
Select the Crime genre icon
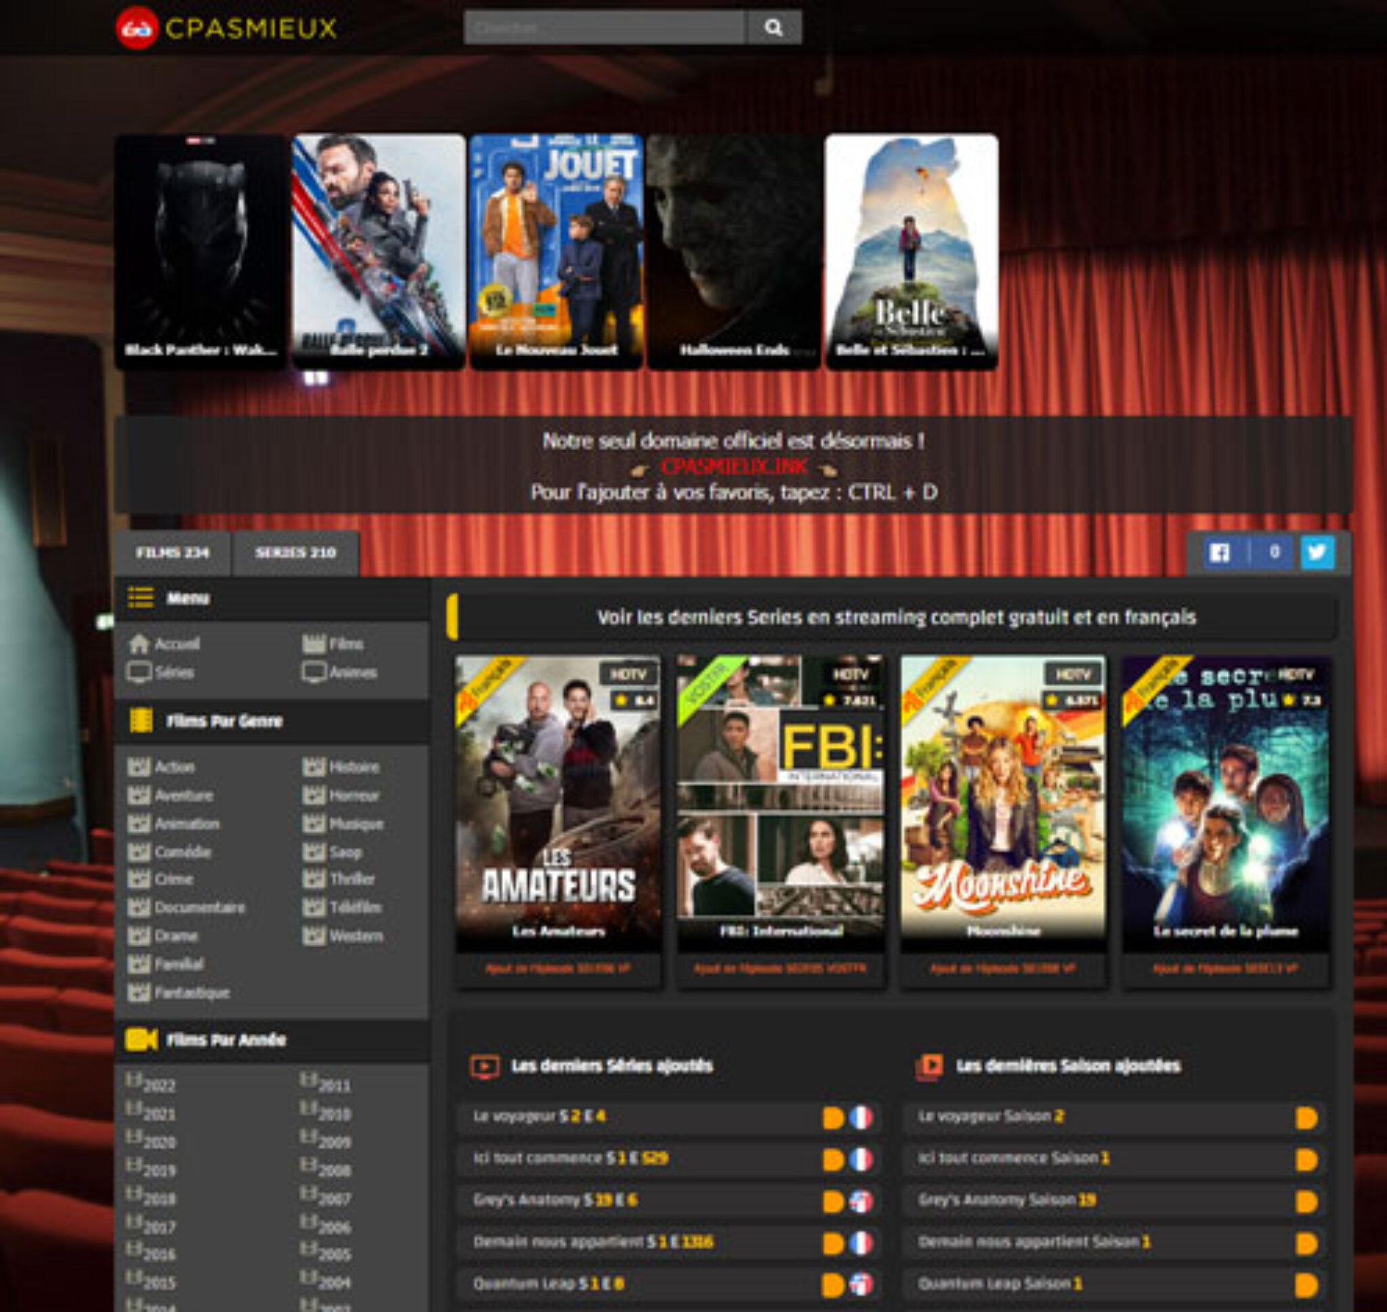click(138, 879)
